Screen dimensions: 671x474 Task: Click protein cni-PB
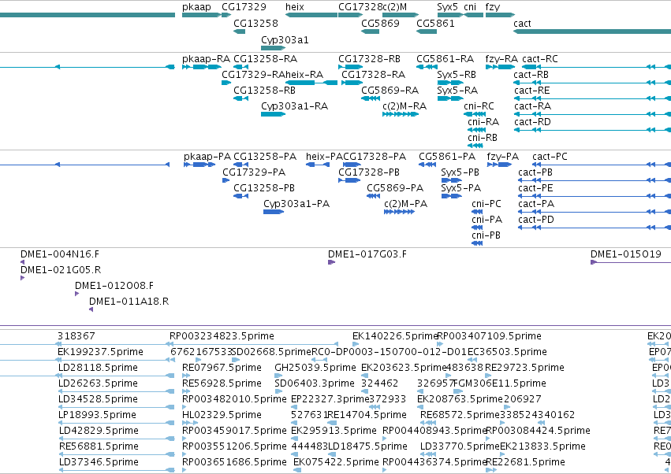click(477, 243)
